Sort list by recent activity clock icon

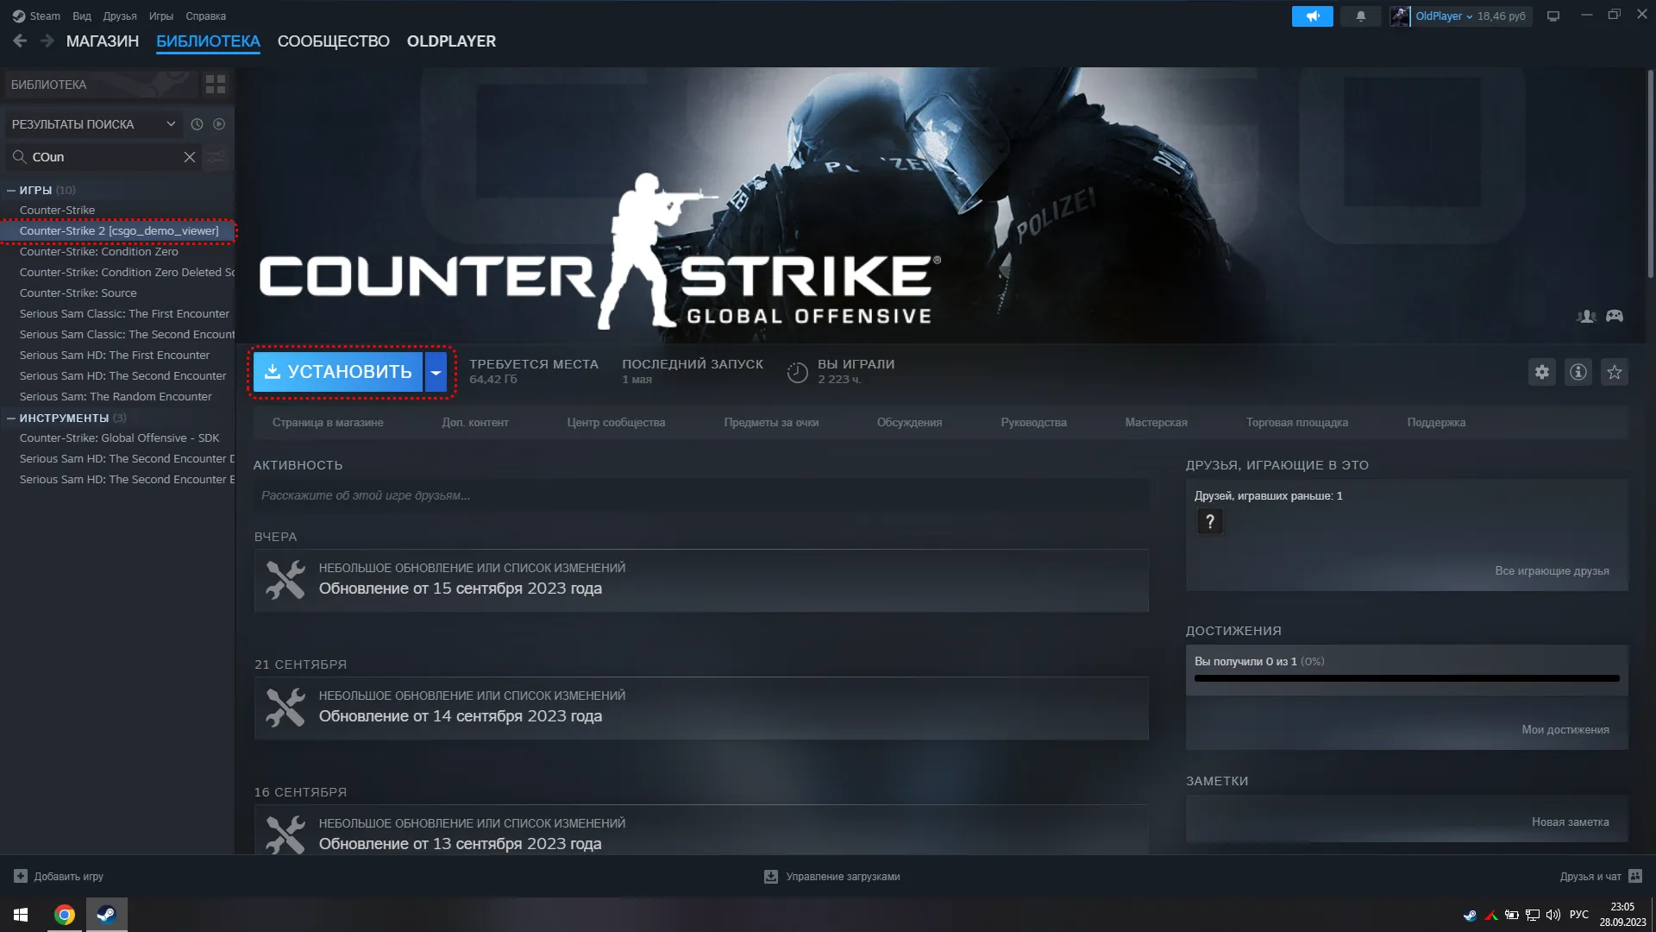coord(197,124)
